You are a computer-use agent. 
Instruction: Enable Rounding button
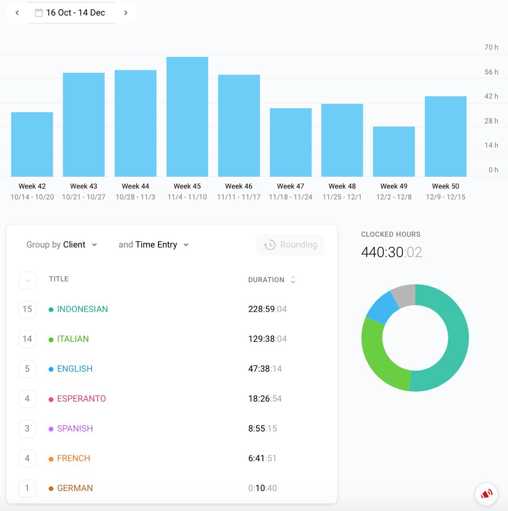(290, 245)
